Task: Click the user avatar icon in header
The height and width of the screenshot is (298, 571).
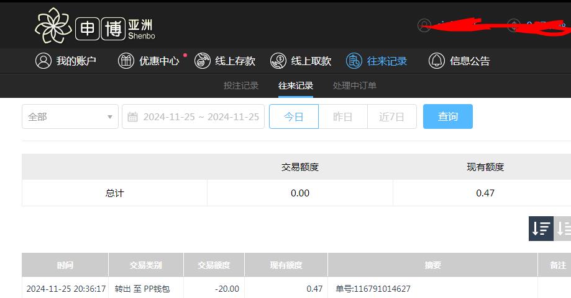Action: (424, 25)
